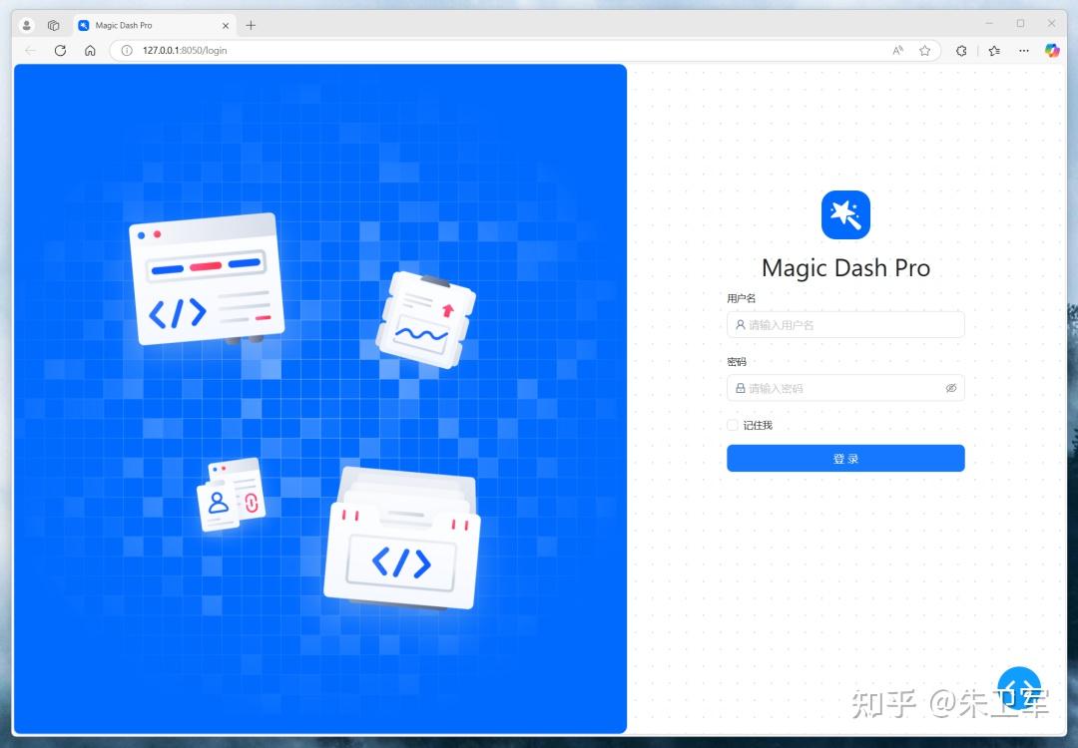
Task: Open the browser workspaces panel
Action: (x=54, y=24)
